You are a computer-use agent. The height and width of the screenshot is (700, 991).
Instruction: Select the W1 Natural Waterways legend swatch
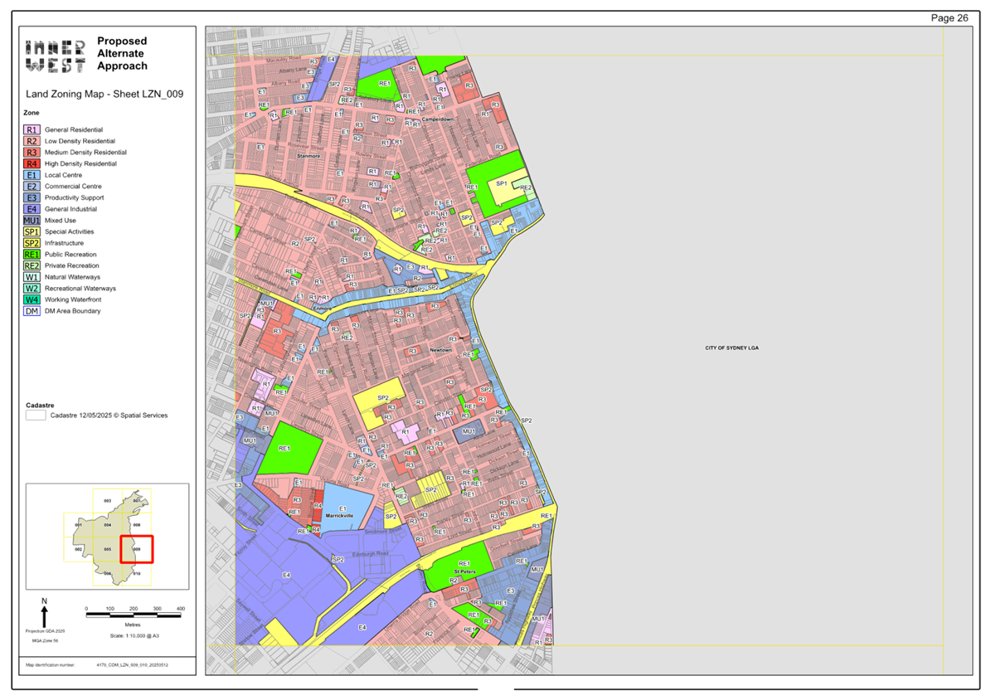32,277
